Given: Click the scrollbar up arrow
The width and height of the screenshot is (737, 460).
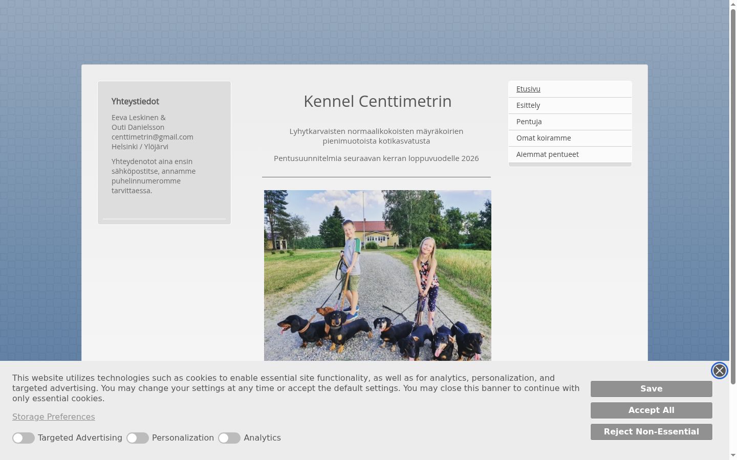Looking at the screenshot, I should coord(733,4).
